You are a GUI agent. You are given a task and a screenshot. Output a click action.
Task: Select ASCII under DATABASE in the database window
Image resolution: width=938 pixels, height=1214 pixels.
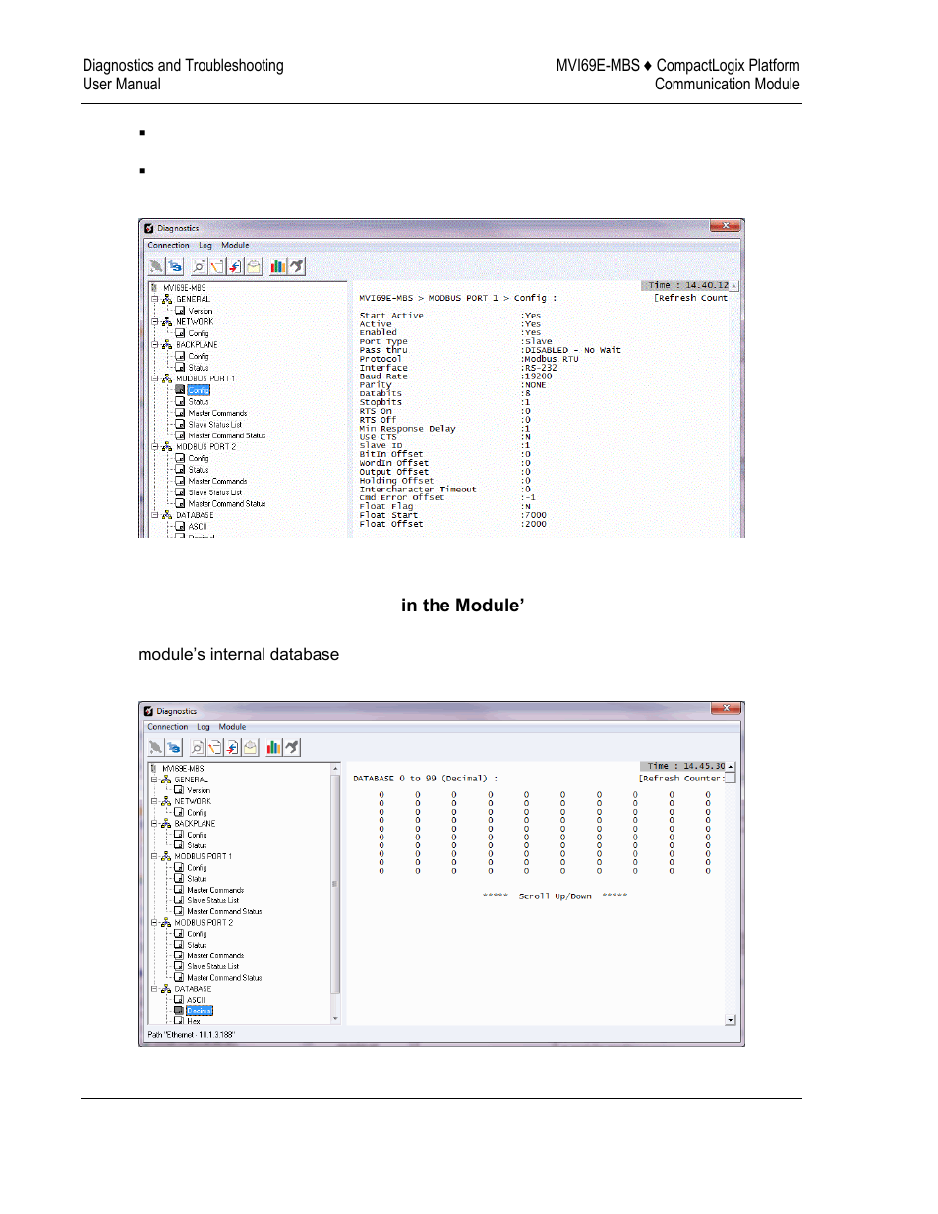pos(197,1000)
